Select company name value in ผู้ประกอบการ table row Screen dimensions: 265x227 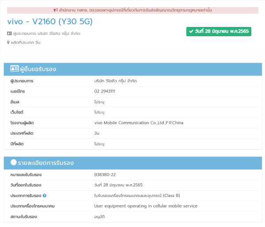click(x=115, y=81)
